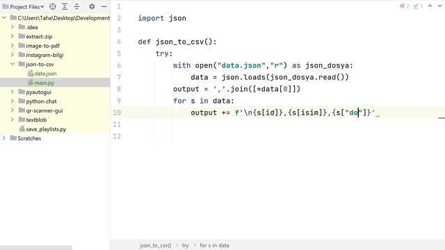Click the Collapse All icon in project toolbar
The image size is (445, 250).
click(77, 6)
